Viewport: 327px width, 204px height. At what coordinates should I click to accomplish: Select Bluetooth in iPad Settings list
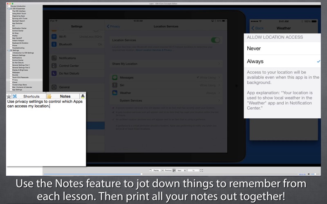(77, 44)
